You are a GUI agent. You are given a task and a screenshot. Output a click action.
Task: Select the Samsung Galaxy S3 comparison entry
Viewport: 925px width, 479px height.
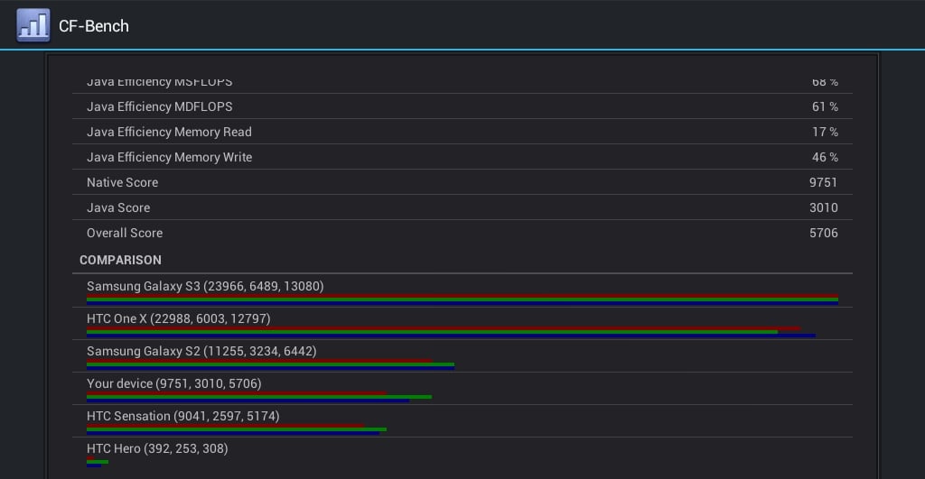click(x=205, y=286)
